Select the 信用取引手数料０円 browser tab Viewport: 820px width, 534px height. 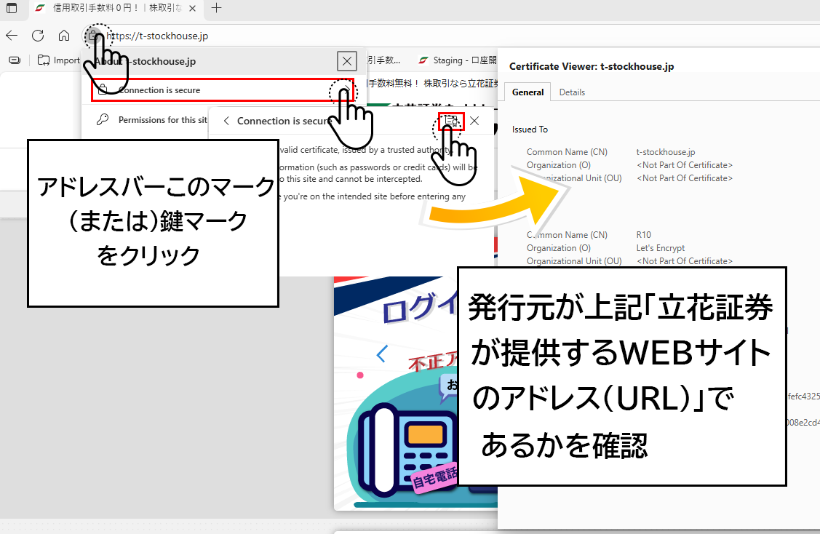tap(116, 9)
